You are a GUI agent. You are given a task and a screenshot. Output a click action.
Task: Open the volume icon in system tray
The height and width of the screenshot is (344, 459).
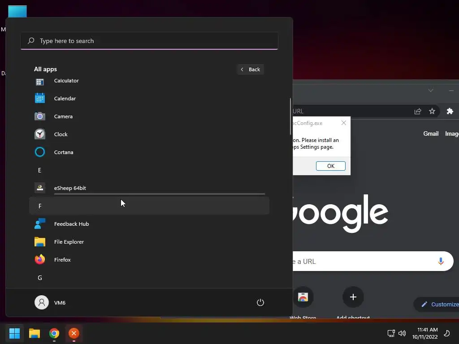click(402, 333)
